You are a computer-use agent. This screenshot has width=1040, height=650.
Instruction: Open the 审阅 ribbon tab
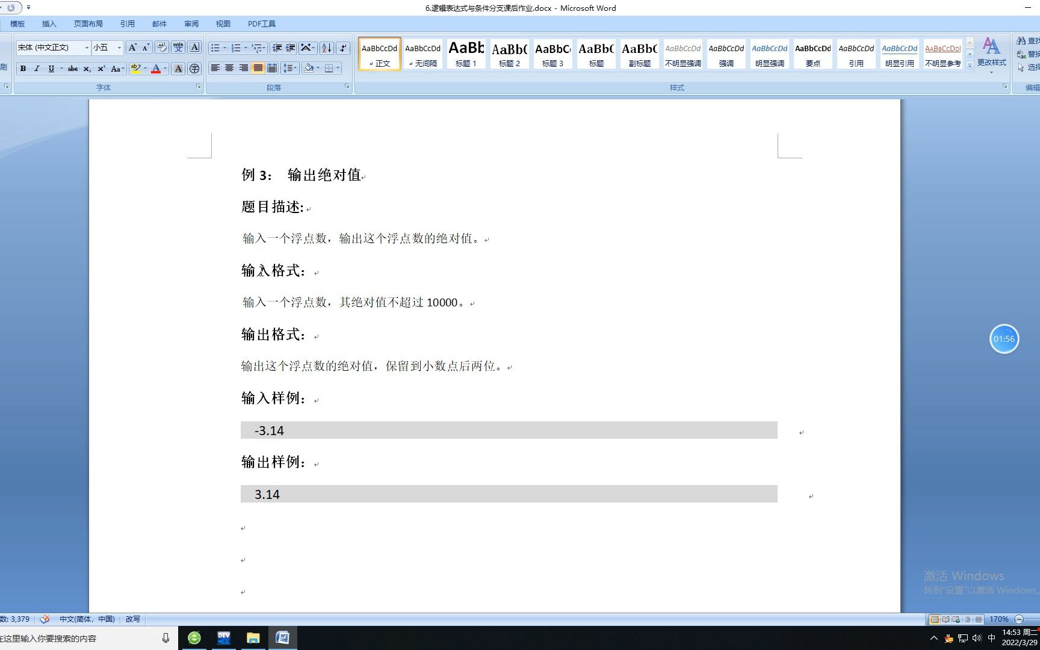click(x=191, y=23)
